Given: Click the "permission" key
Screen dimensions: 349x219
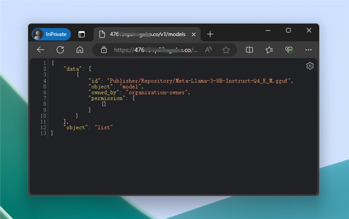Looking at the screenshot, I should point(107,99).
